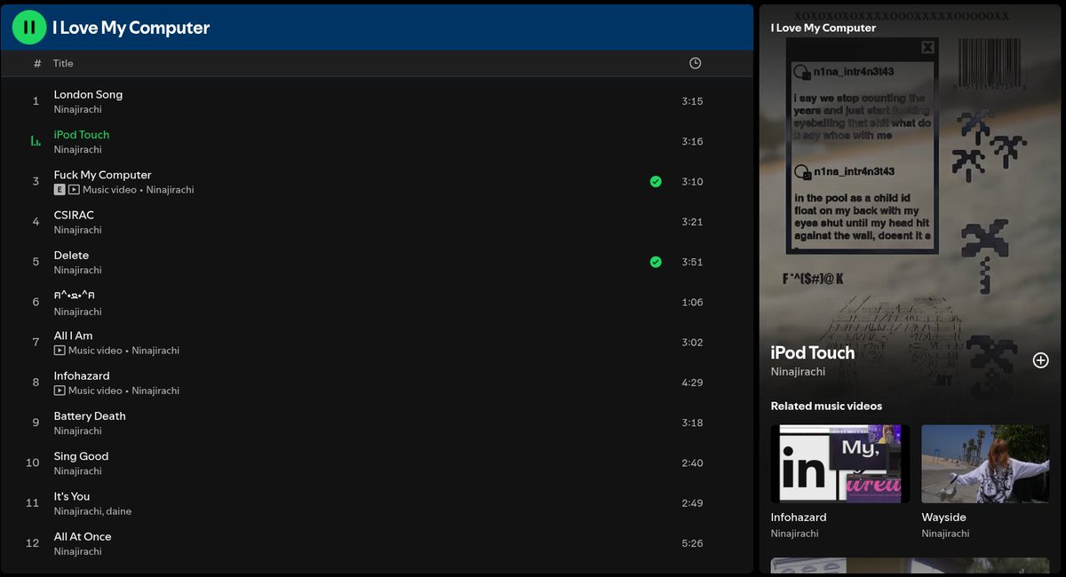Viewport: 1066px width, 577px height.
Task: Pause playback with the green button
Action: 29,28
